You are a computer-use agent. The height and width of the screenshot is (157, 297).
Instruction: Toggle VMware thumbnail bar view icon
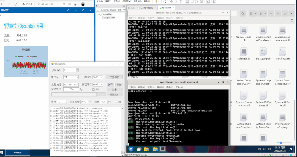[x=192, y=2]
